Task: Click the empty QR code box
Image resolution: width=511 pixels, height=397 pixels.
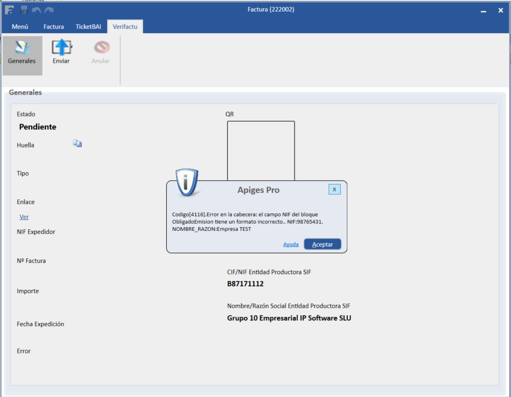Action: pos(261,151)
